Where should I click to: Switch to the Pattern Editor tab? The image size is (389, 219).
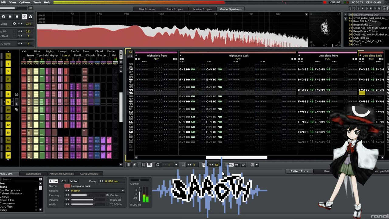tap(299, 171)
